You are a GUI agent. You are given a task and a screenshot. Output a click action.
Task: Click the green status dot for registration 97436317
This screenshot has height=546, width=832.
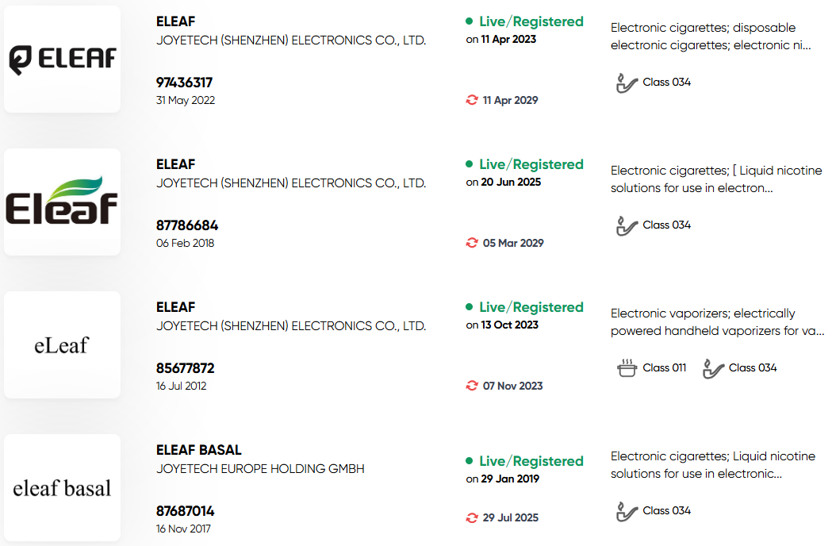[469, 21]
